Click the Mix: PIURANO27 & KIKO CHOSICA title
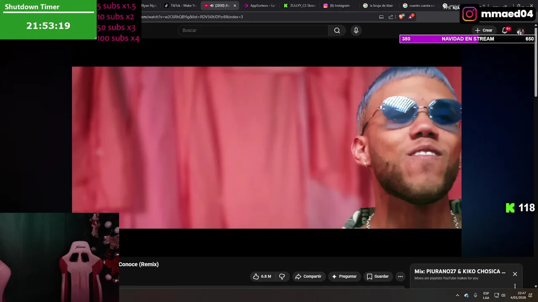Image resolution: width=538 pixels, height=302 pixels. (460, 271)
